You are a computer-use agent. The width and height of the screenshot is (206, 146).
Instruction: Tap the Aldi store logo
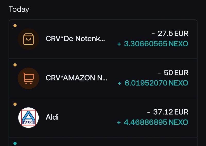pyautogui.click(x=28, y=117)
